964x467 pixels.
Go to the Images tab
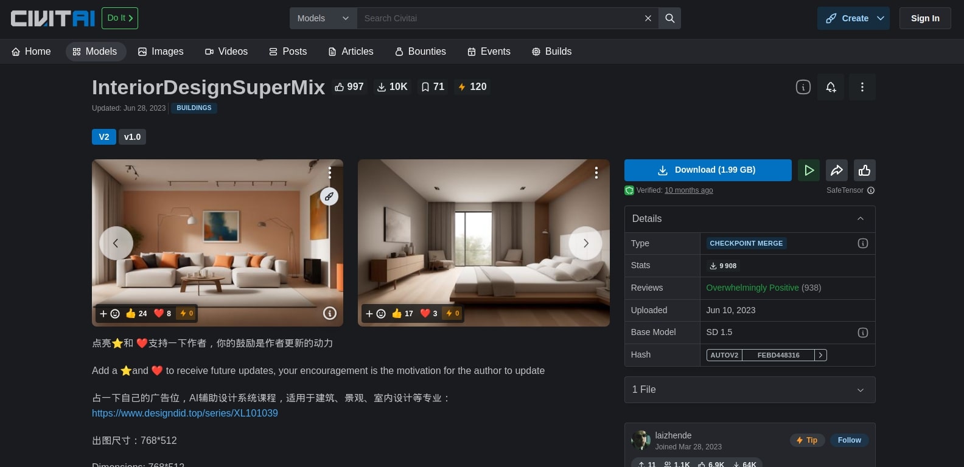coord(161,52)
